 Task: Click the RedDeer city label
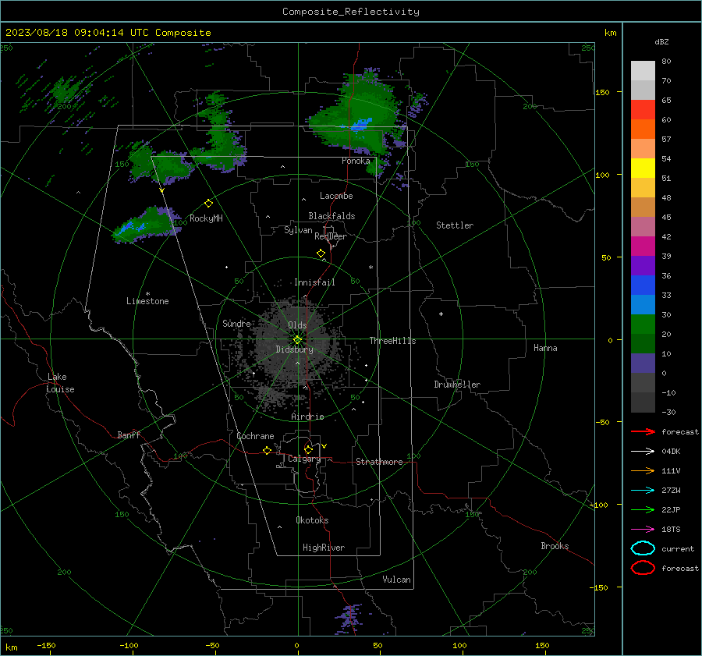tap(331, 236)
